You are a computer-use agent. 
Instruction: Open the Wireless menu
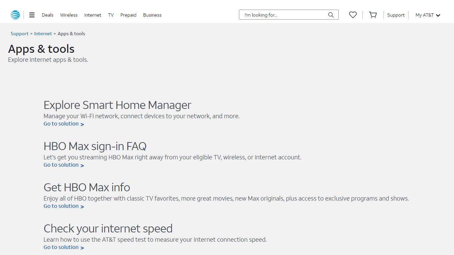(x=69, y=15)
